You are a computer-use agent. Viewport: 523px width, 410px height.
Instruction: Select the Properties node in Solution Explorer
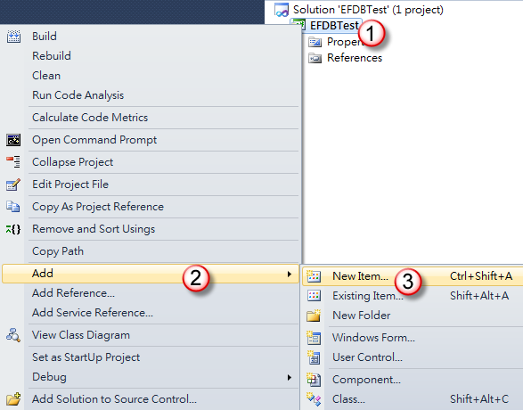(345, 42)
